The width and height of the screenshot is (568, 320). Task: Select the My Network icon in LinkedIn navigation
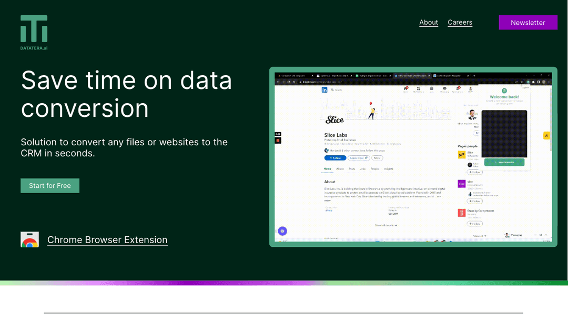tap(418, 88)
